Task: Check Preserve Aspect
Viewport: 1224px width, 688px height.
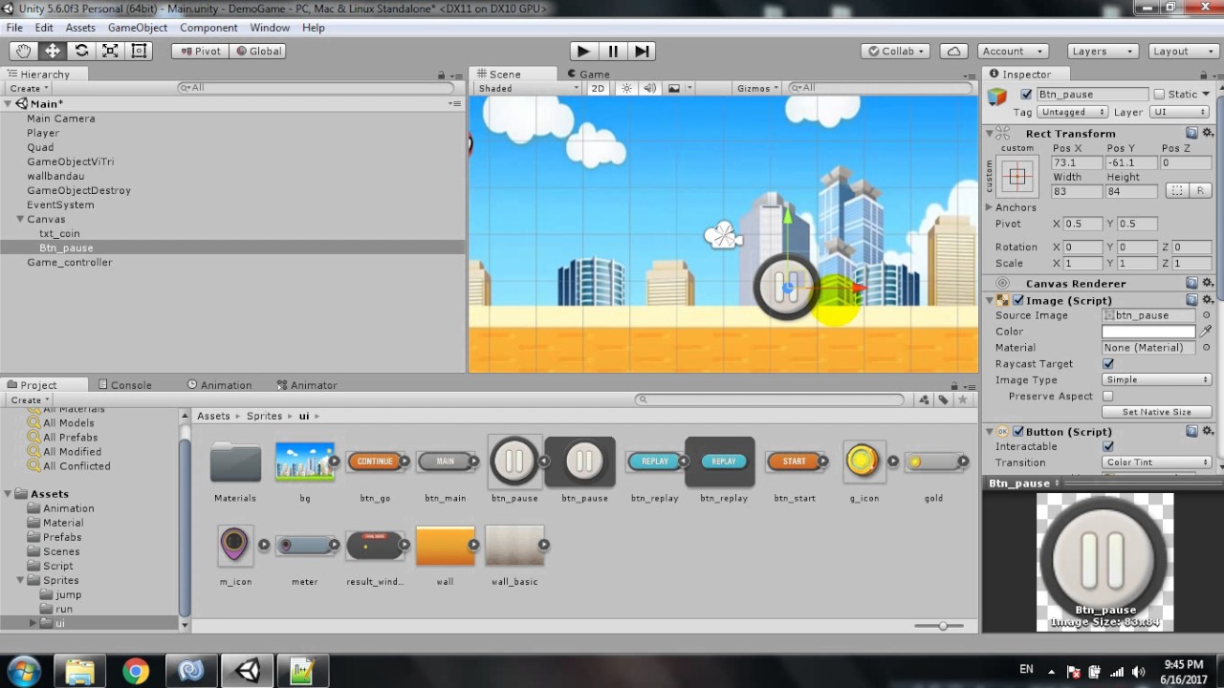Action: coord(1108,397)
